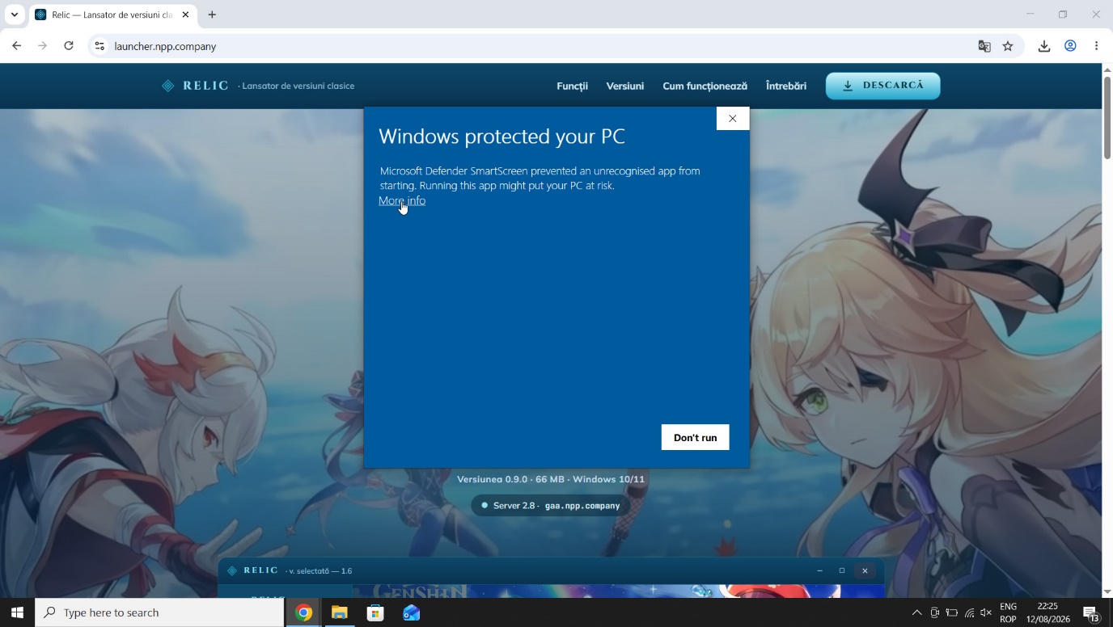Click the browser forward arrow
Screen dimensions: 1113x627
(42, 46)
